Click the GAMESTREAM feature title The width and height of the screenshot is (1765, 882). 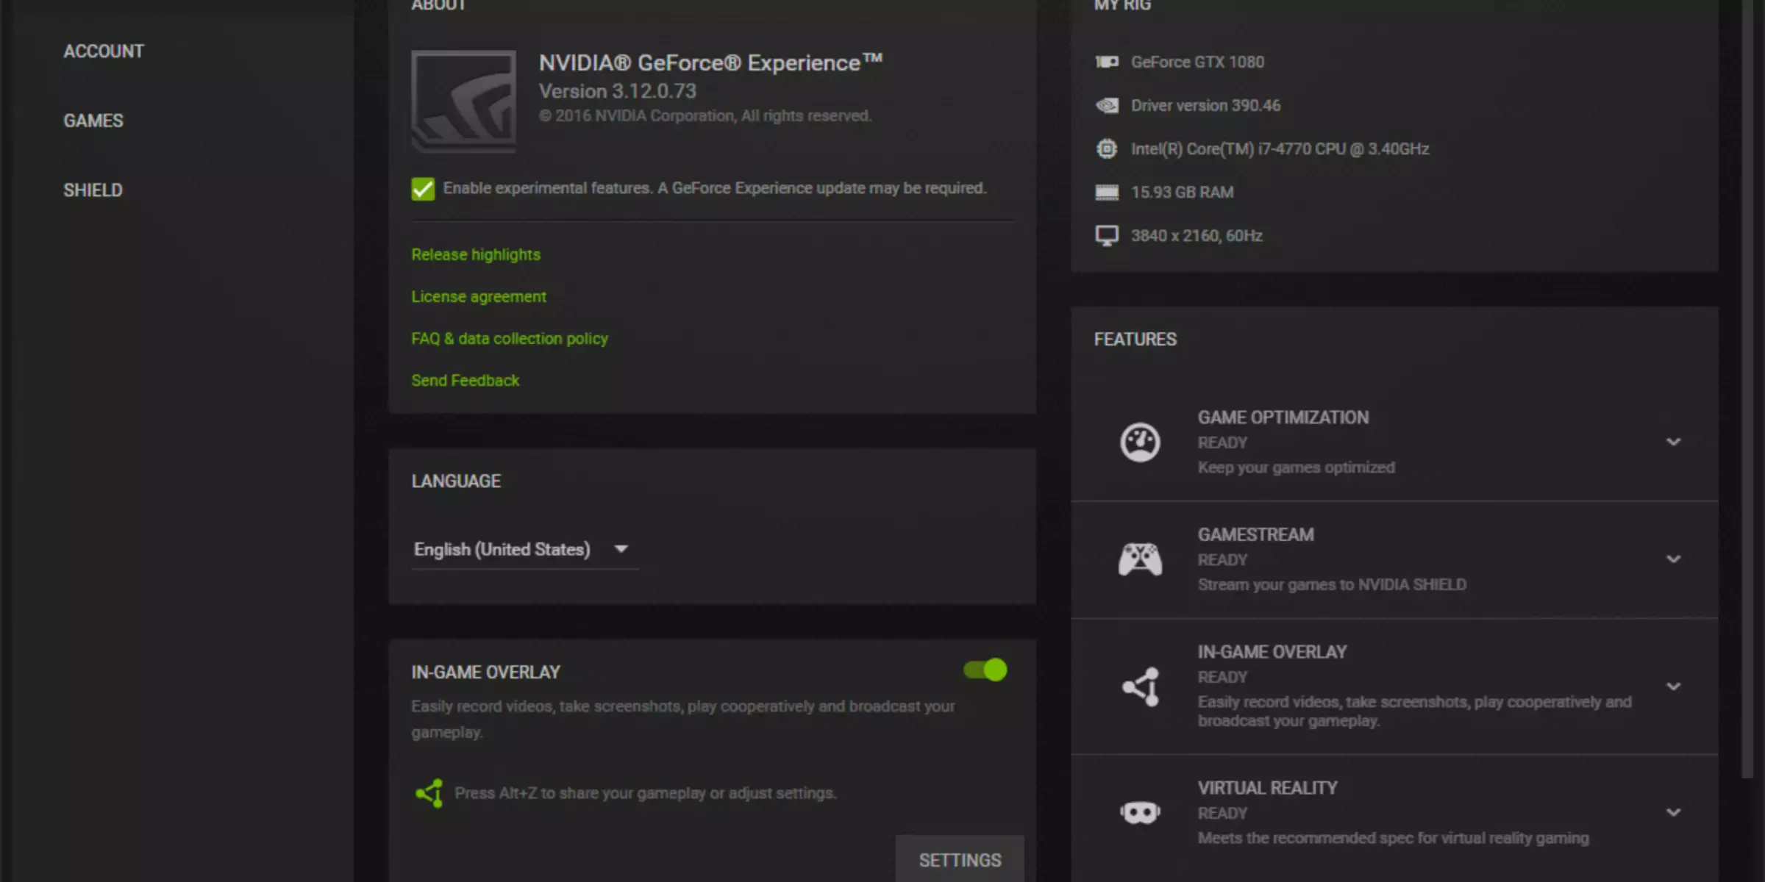click(x=1255, y=534)
